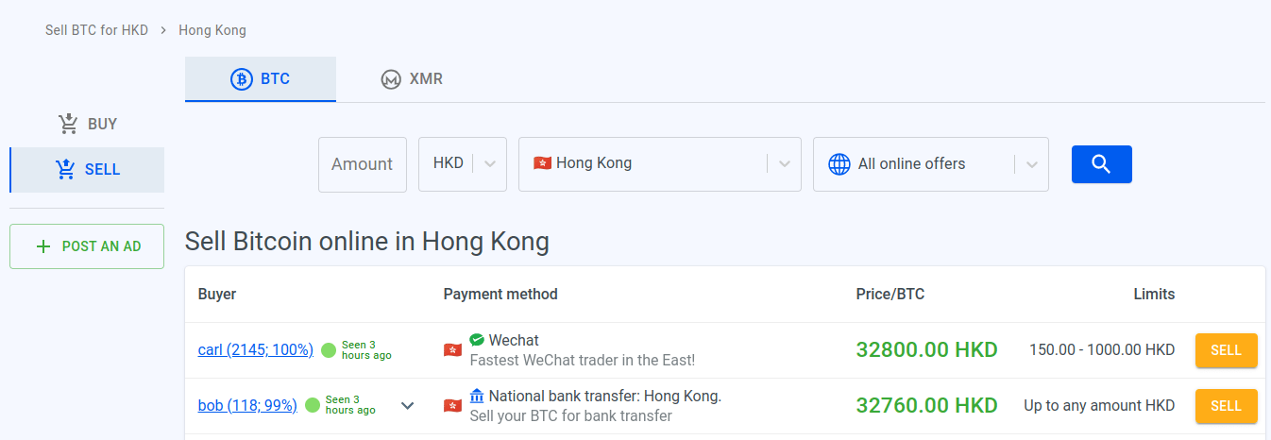Click green online status dot for carl
Screen dimensions: 1271x440
coord(329,350)
